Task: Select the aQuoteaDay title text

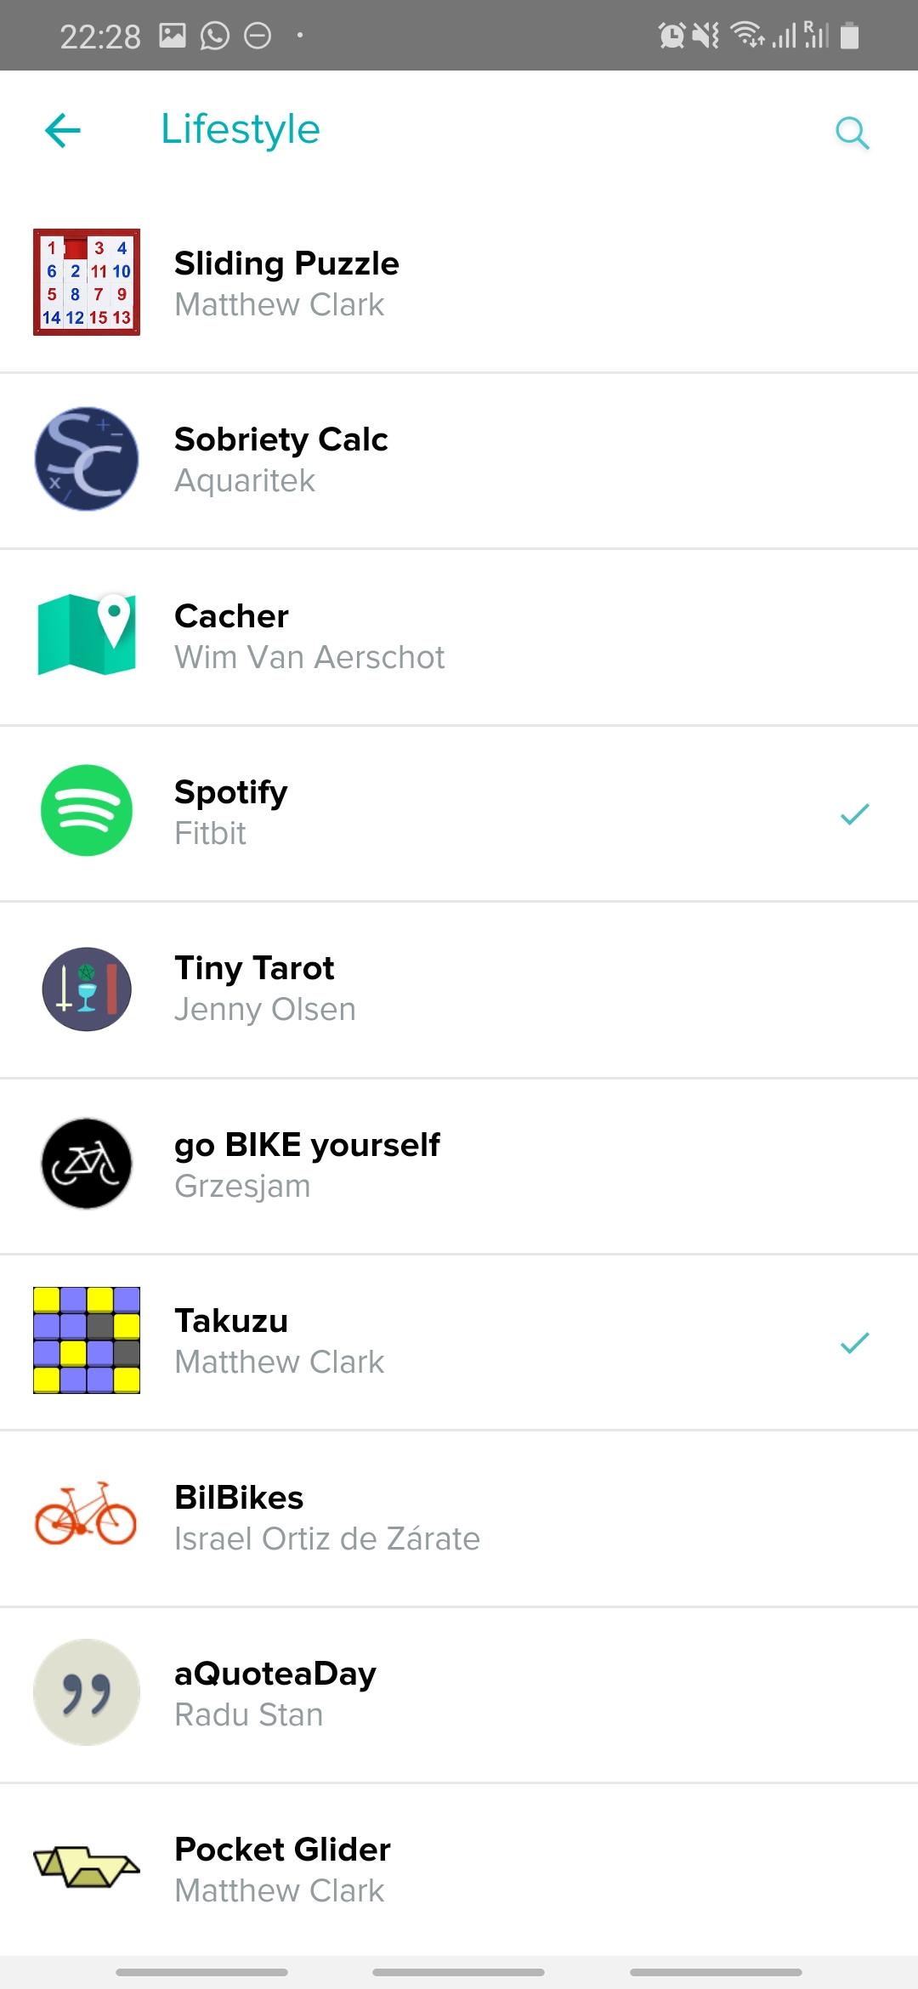Action: click(275, 1674)
